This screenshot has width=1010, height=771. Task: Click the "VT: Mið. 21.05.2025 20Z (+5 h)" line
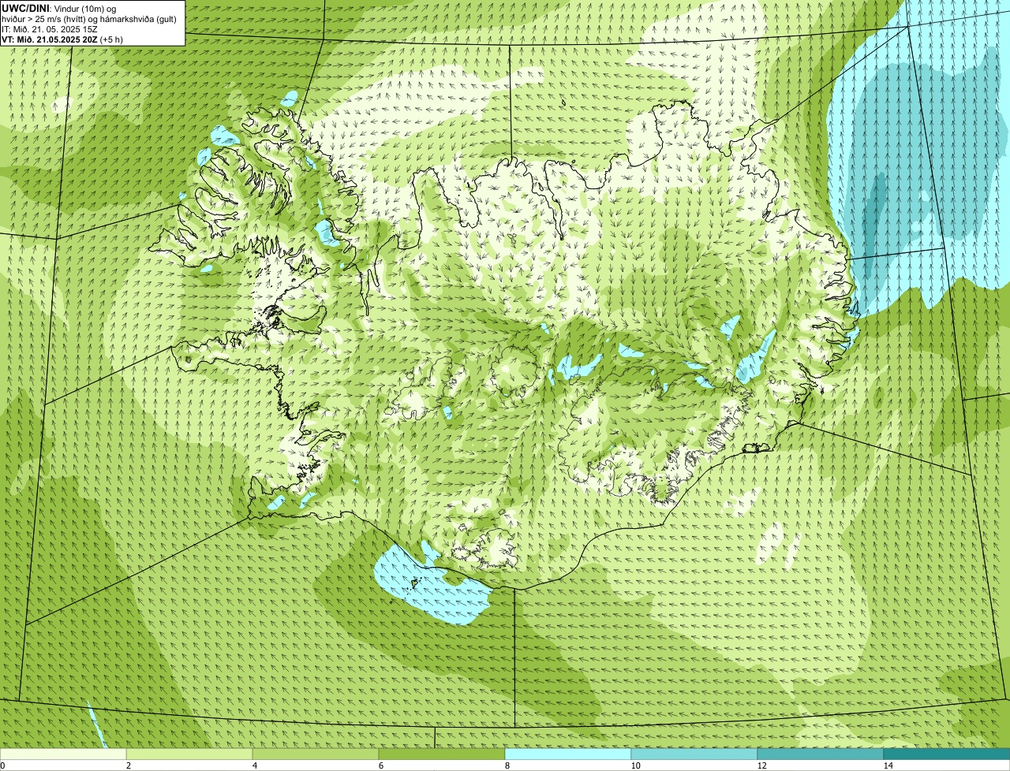(x=62, y=39)
